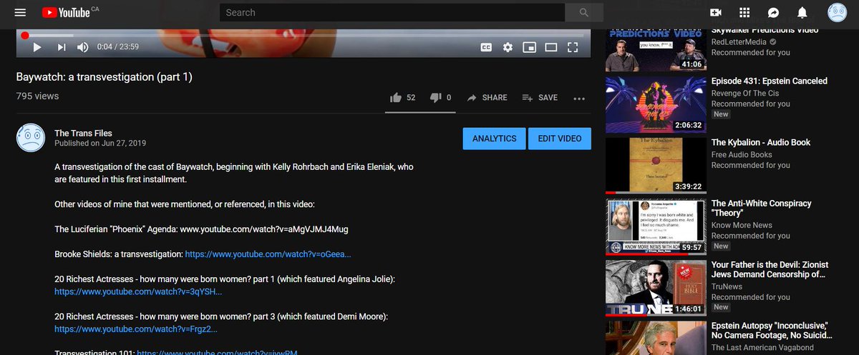Open Epstein Autopsy video thumbnail
859x355 pixels.
coord(655,339)
